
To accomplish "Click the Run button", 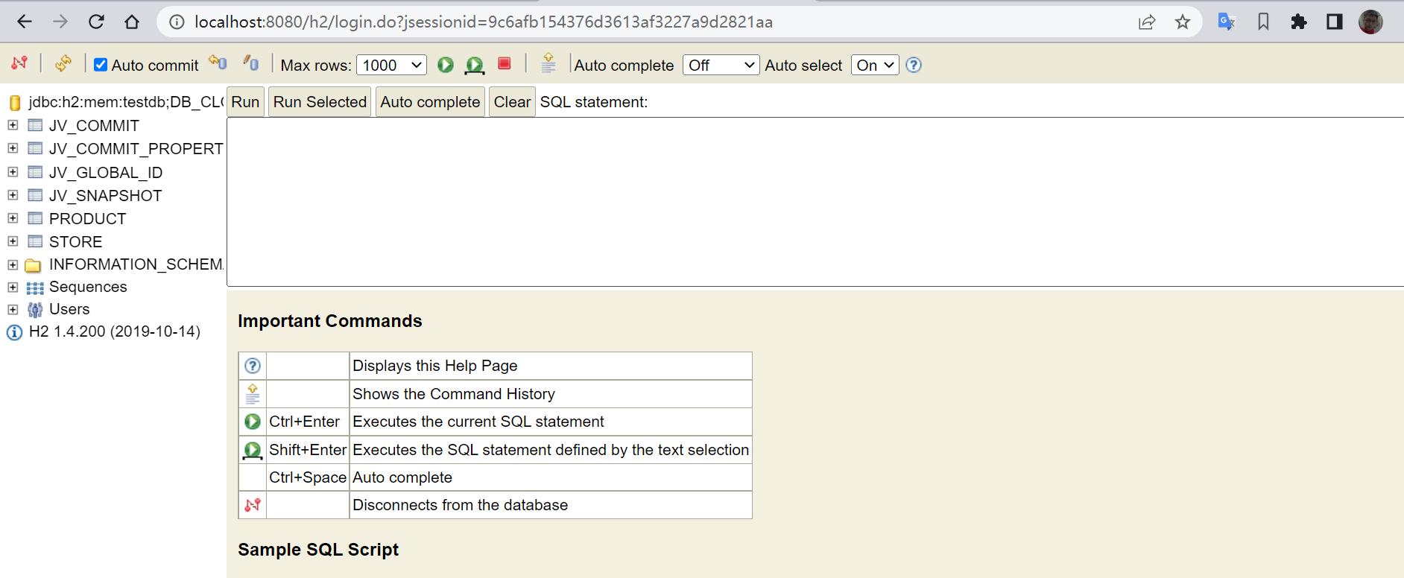I will coord(245,102).
